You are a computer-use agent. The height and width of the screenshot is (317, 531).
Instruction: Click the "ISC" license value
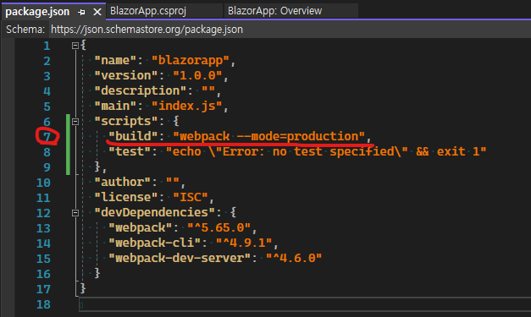click(x=191, y=197)
